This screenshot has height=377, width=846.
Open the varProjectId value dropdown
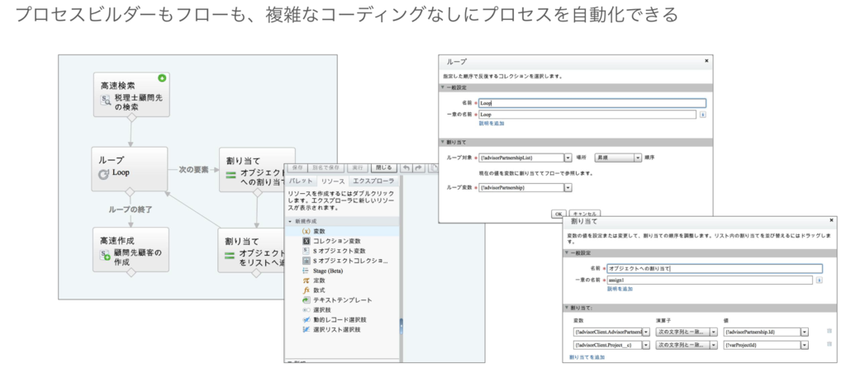point(805,345)
